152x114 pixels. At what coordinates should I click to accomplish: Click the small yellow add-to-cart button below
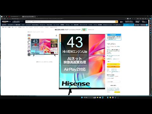pyautogui.click(x=117, y=92)
